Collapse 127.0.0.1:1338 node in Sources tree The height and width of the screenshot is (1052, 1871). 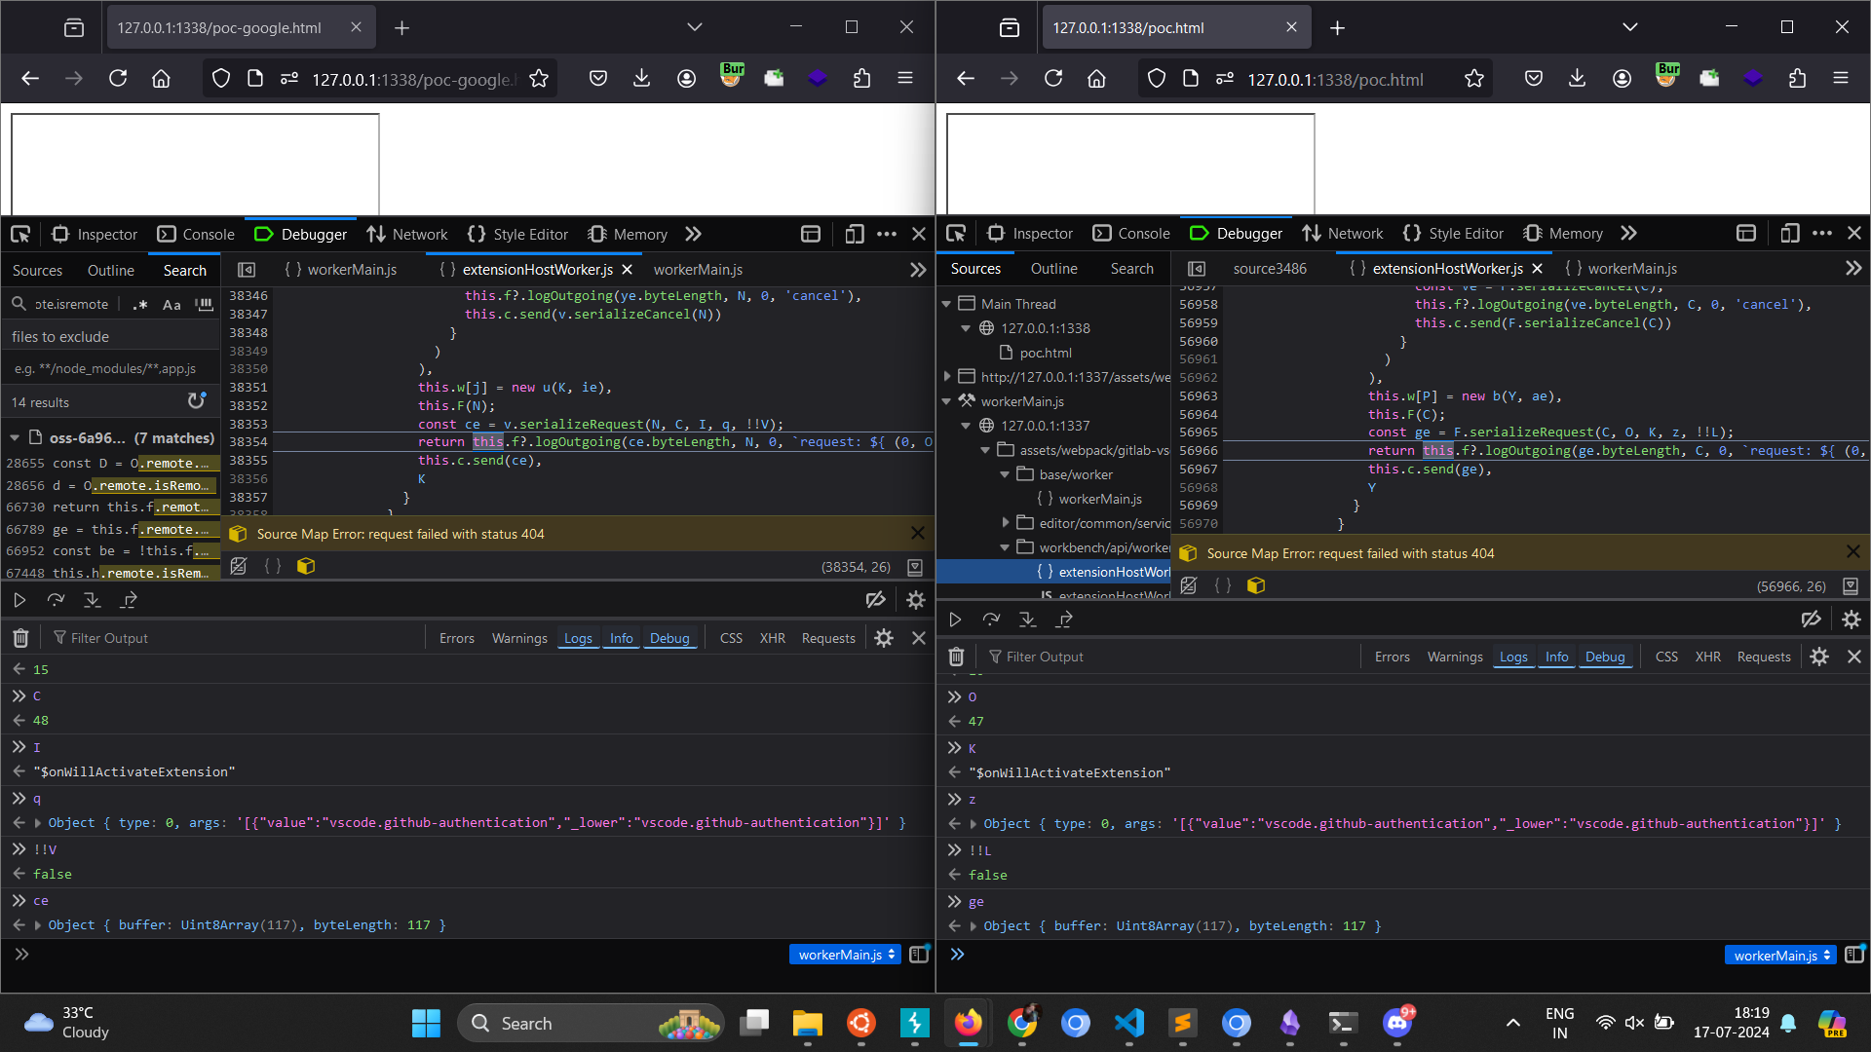coord(966,328)
